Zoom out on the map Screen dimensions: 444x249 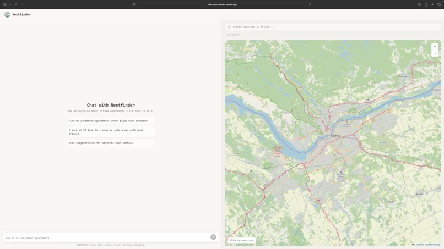[x=435, y=53]
